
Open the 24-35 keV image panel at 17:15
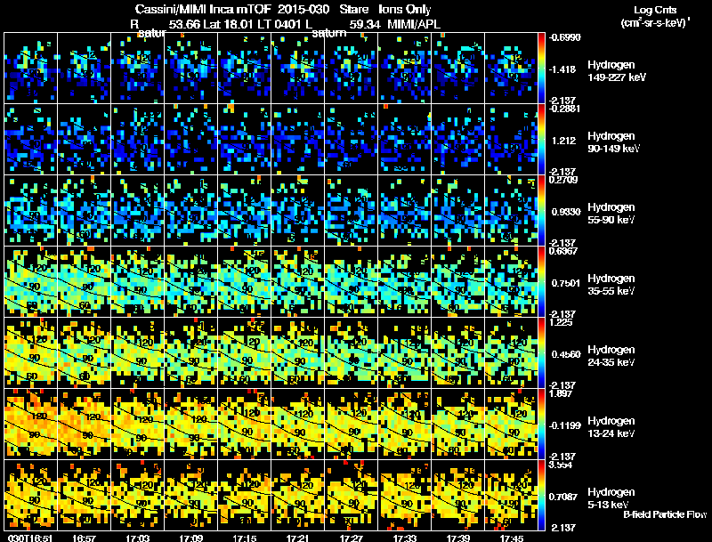244,353
